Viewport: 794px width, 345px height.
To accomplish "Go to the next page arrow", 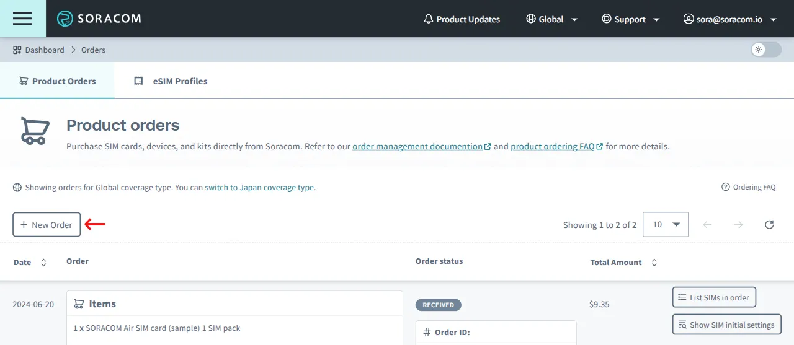I will (x=738, y=224).
